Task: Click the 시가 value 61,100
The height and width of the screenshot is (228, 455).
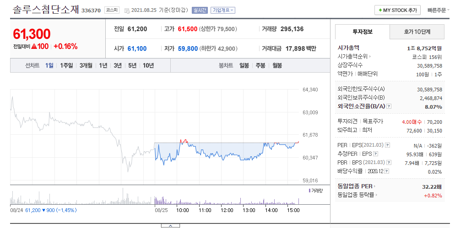Action: (x=137, y=49)
